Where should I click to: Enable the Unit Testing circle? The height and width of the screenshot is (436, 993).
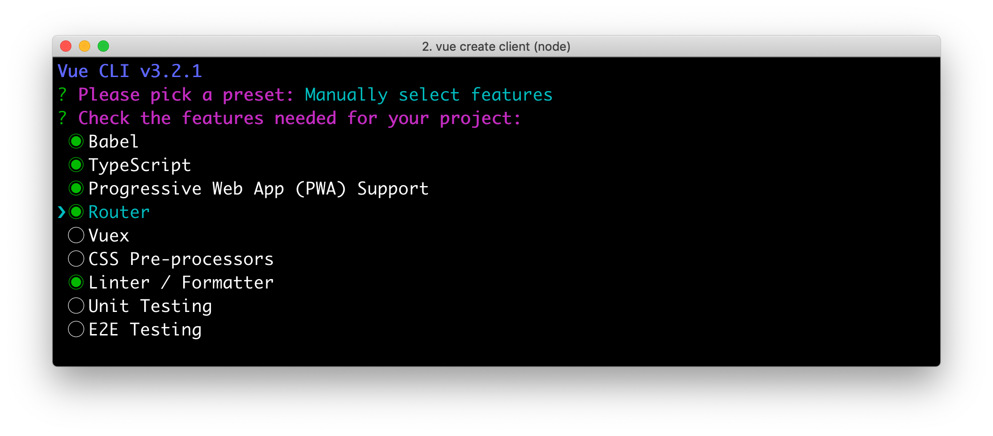pyautogui.click(x=76, y=306)
